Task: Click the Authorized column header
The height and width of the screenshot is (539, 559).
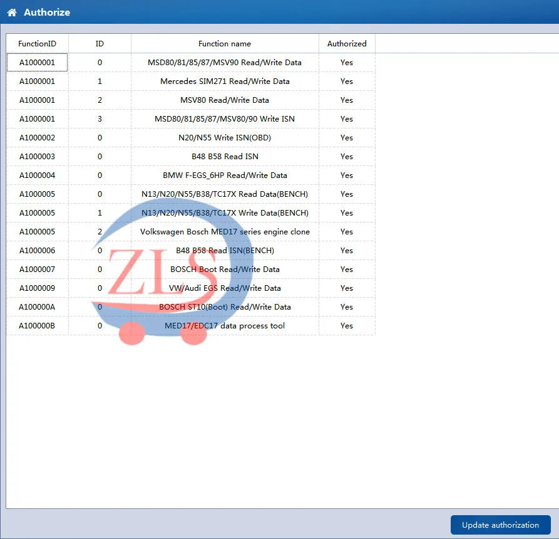Action: click(347, 44)
